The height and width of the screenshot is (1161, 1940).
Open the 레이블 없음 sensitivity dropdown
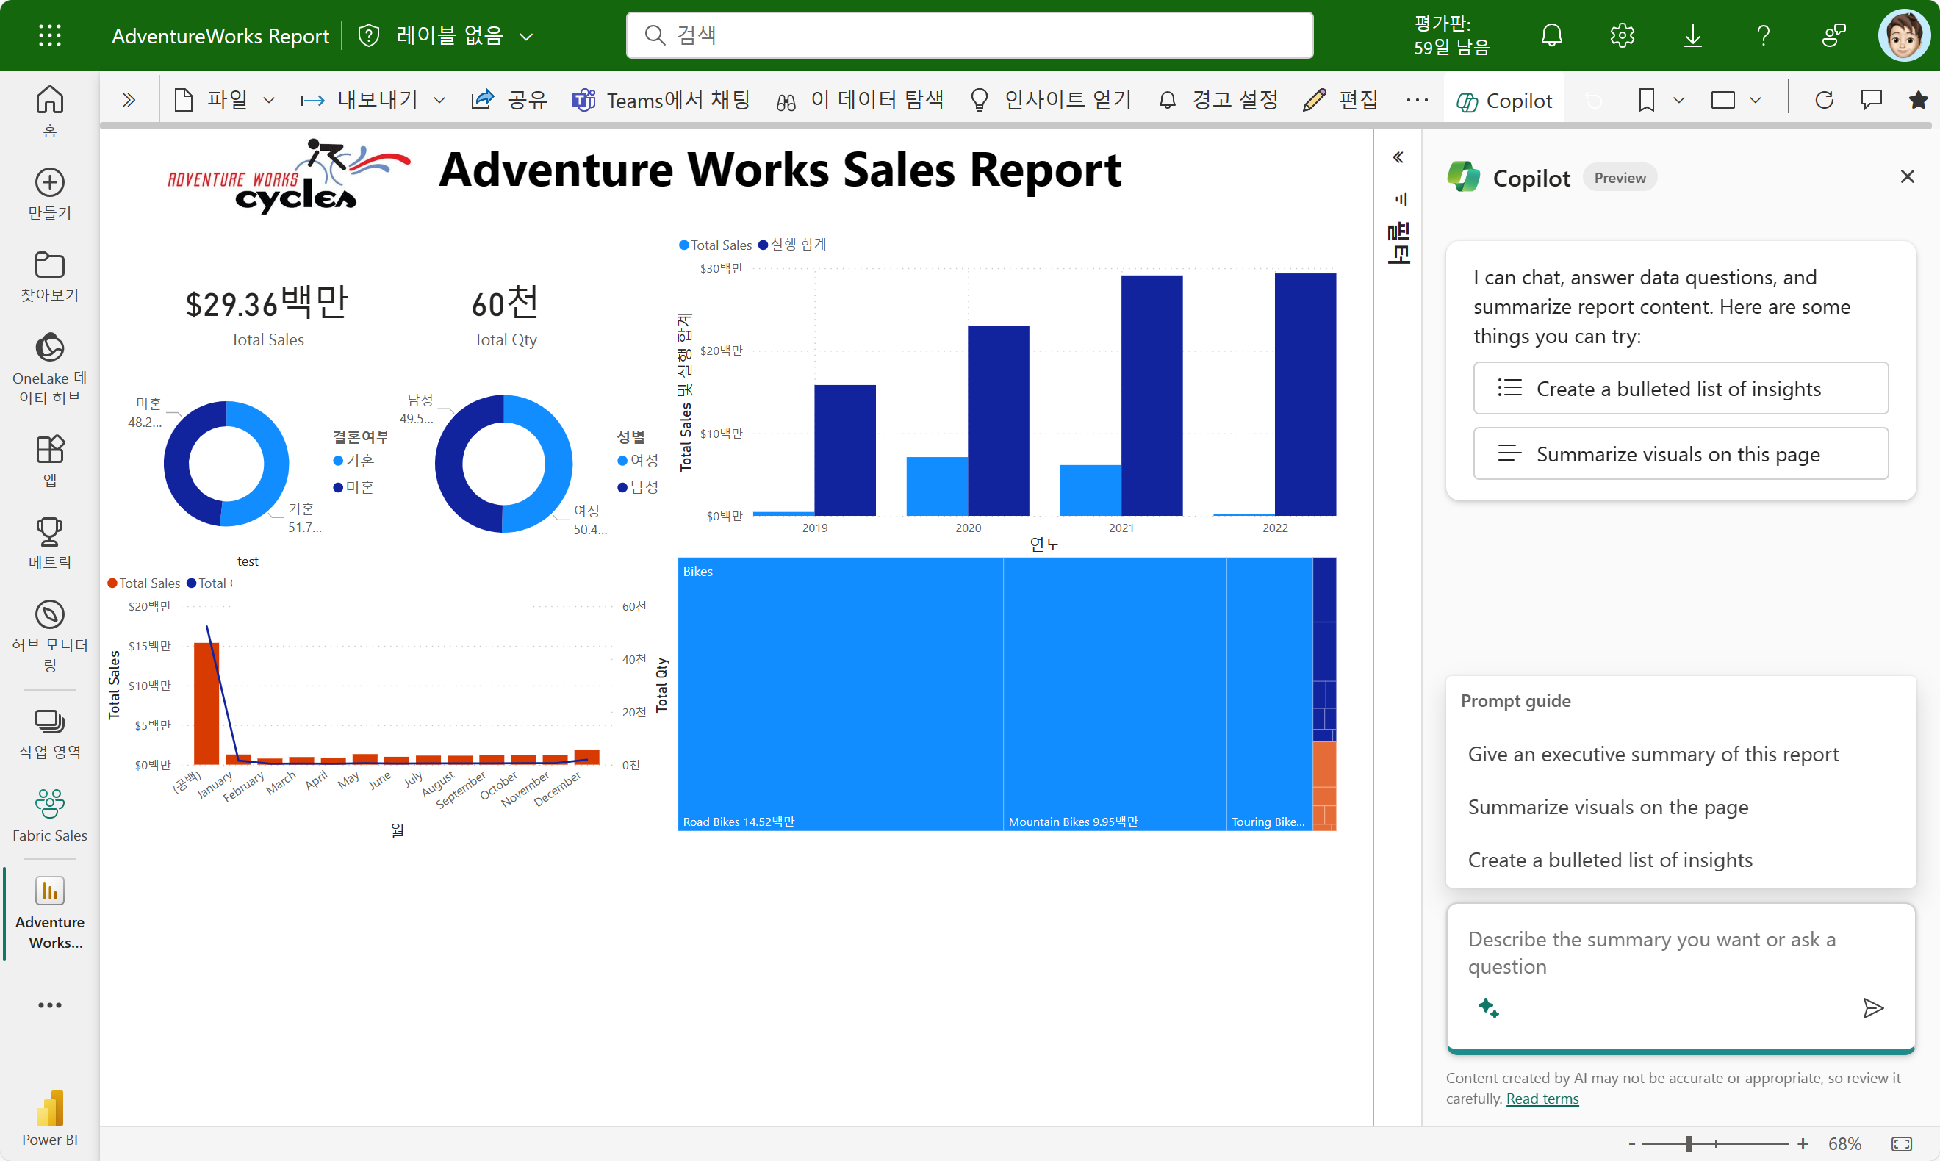[x=449, y=35]
